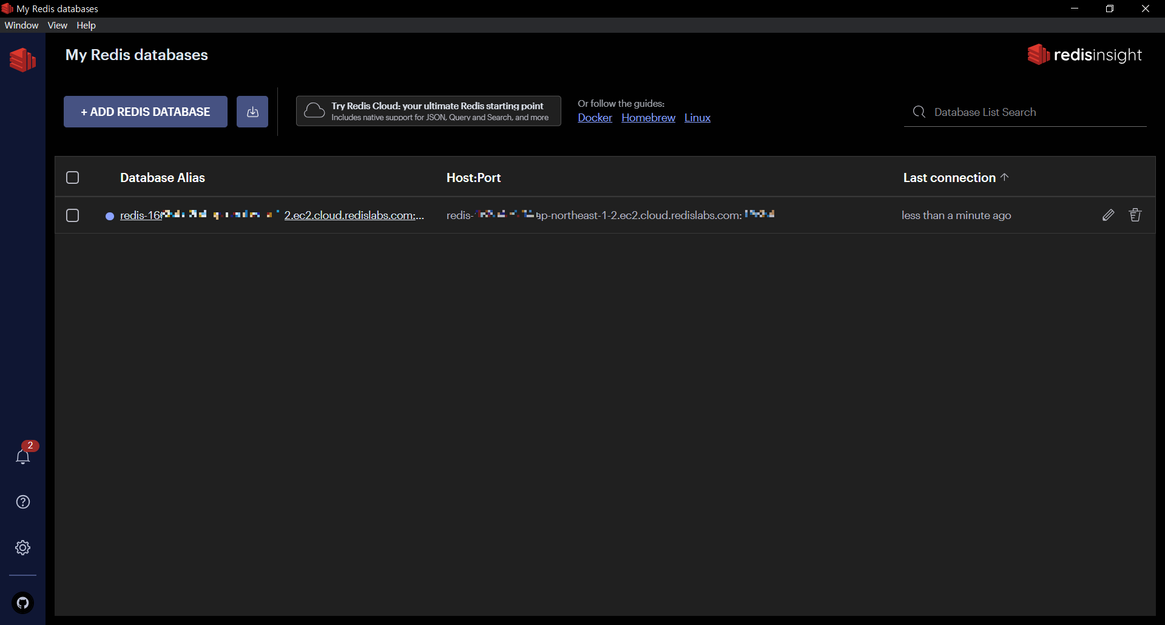This screenshot has height=625, width=1165.
Task: Click the Database Alias column header
Action: pyautogui.click(x=163, y=177)
